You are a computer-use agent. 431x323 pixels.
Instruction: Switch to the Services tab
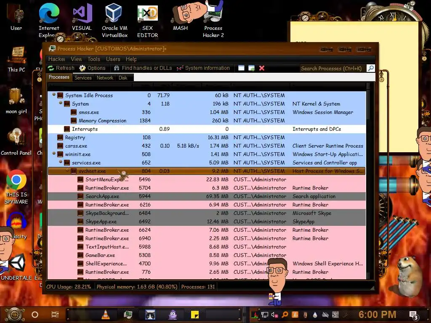pos(83,78)
